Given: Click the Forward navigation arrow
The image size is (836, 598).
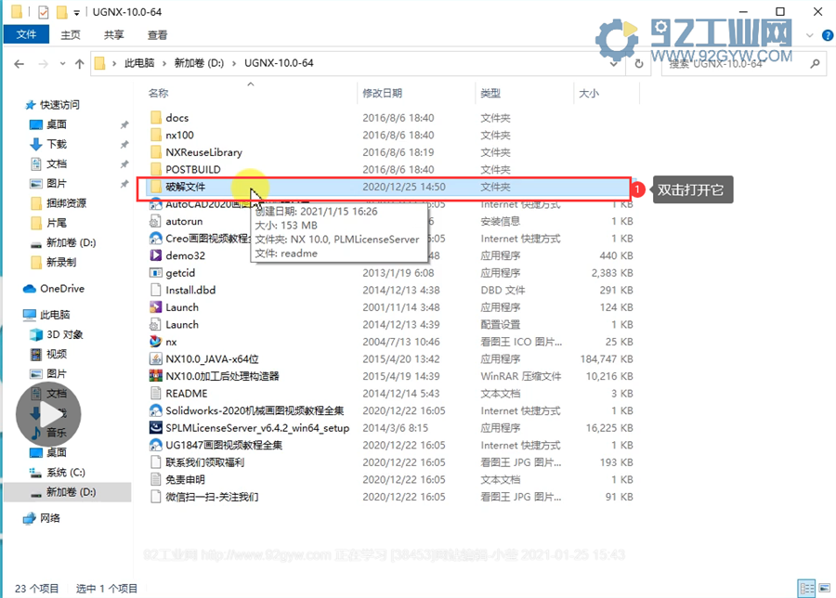Looking at the screenshot, I should point(43,64).
